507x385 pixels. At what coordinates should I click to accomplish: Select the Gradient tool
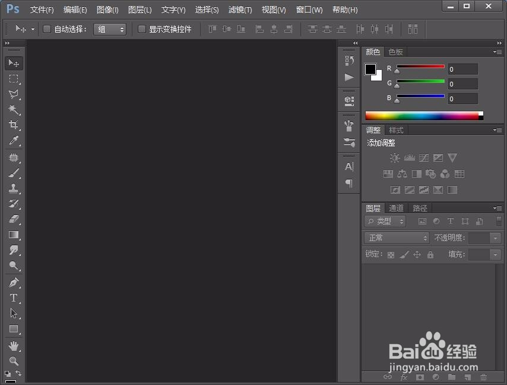tap(14, 235)
